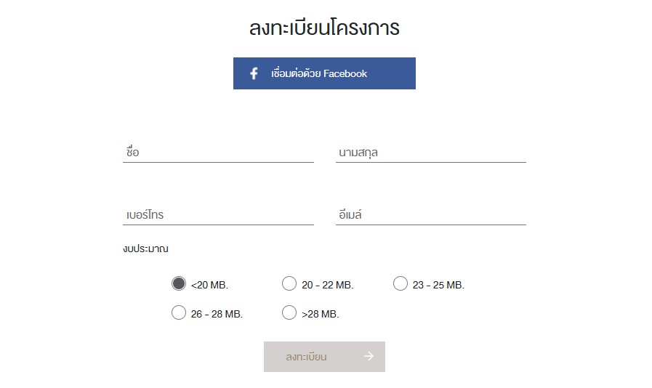The width and height of the screenshot is (652, 388).
Task: Select the 26 - 28 MB. radio circle
Action: [179, 312]
